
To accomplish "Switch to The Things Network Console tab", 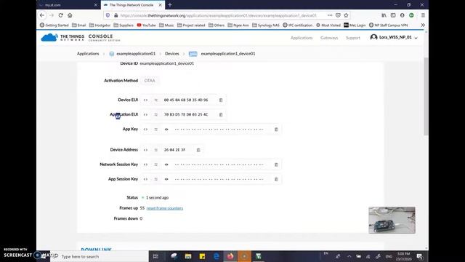I will [x=132, y=5].
